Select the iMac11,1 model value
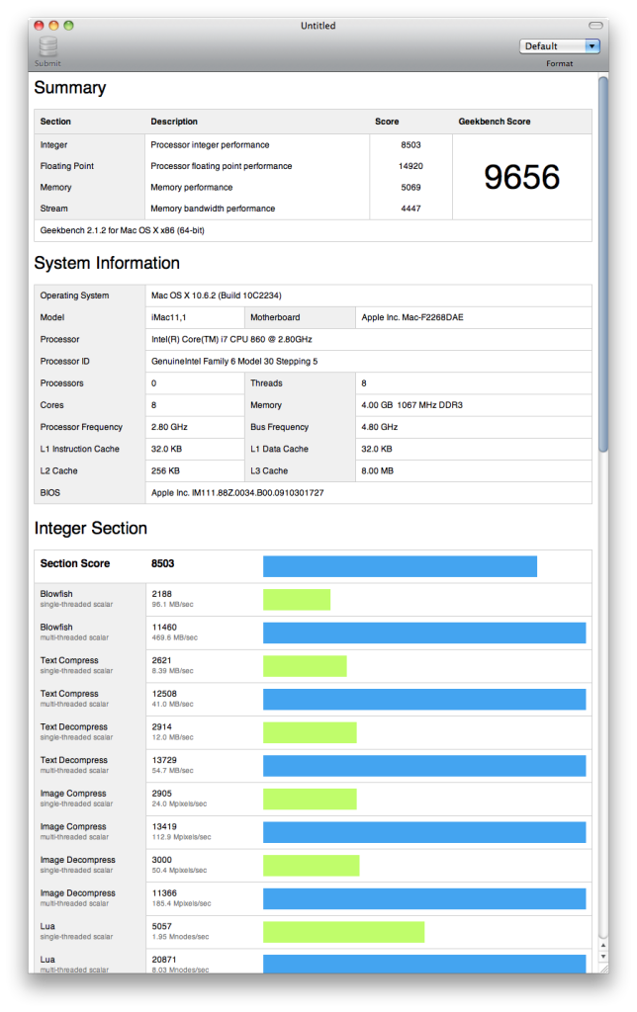The image size is (637, 1012). click(x=168, y=317)
